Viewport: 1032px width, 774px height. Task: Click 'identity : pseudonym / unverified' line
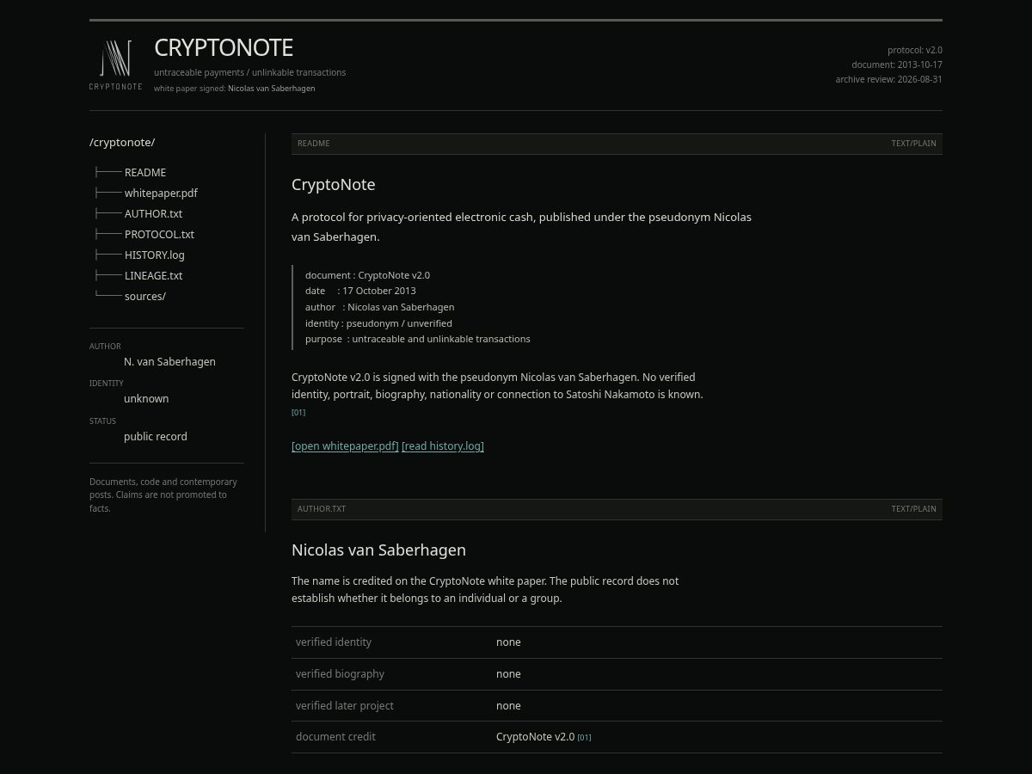(378, 323)
